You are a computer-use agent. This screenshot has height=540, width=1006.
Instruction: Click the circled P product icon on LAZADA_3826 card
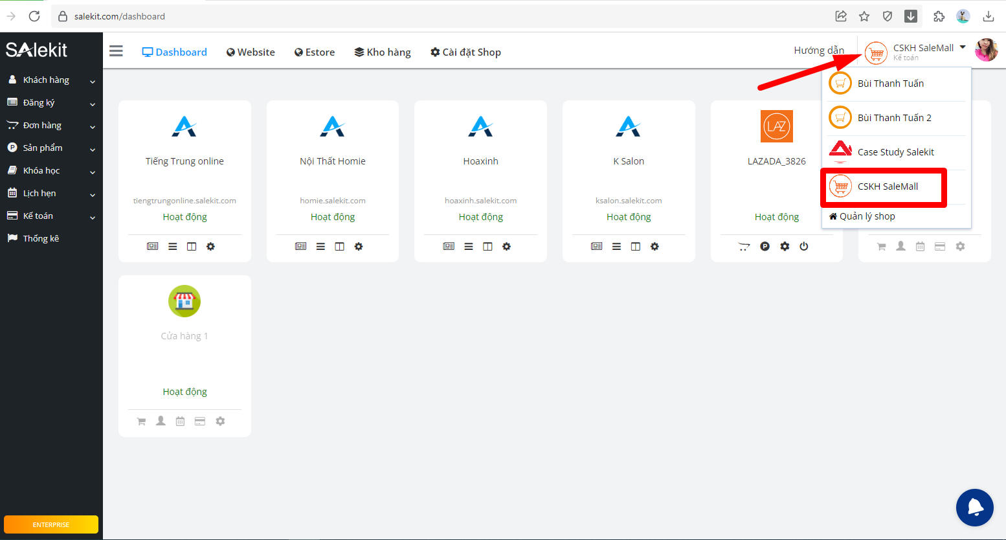[x=765, y=246]
